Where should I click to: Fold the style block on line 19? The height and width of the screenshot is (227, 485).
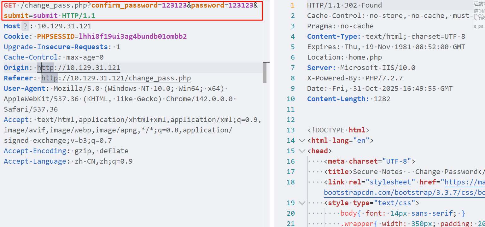[x=302, y=203]
